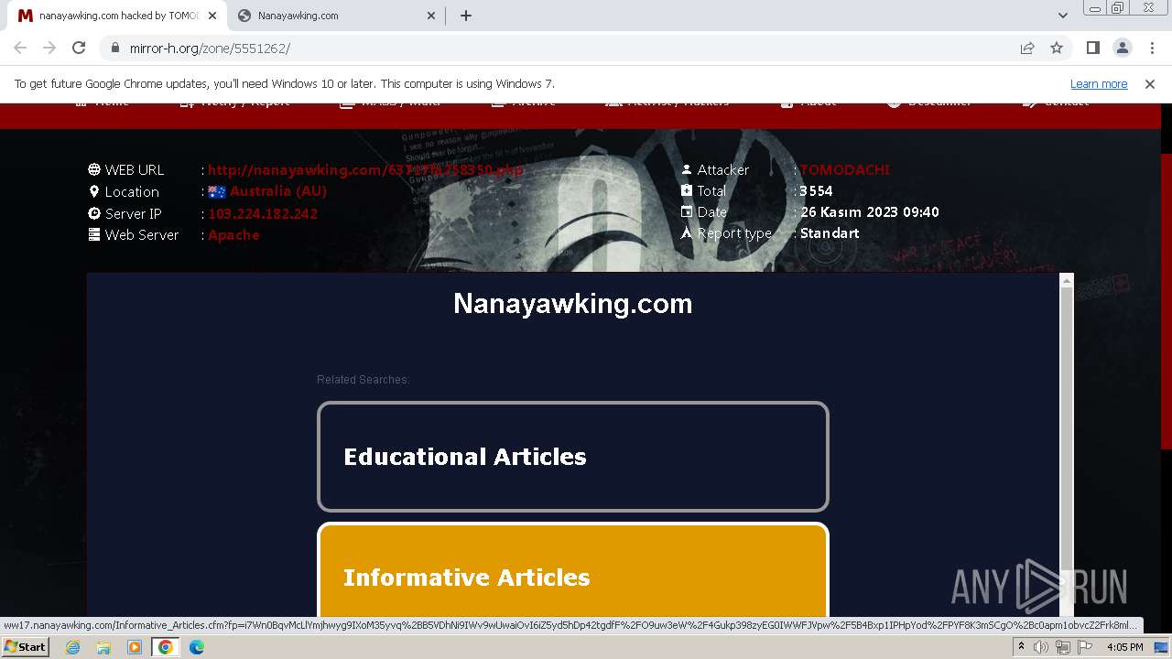Click the date '26 Kasım 2023 09:40'
This screenshot has width=1172, height=659.
(870, 211)
